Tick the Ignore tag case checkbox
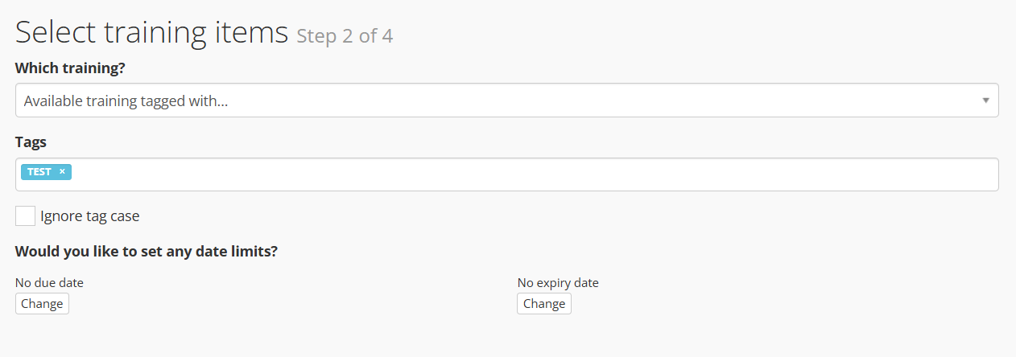1016x357 pixels. pyautogui.click(x=25, y=216)
